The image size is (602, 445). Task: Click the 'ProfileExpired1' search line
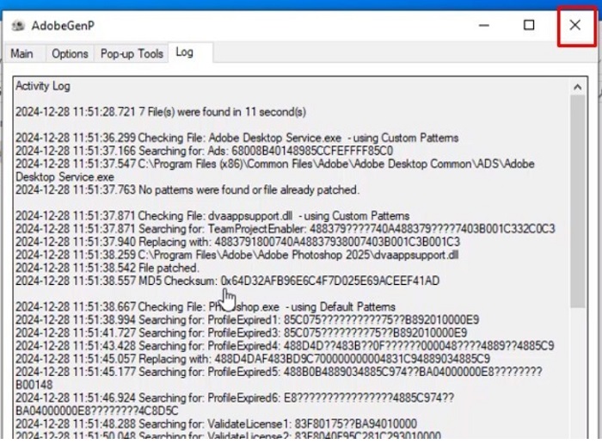248,320
